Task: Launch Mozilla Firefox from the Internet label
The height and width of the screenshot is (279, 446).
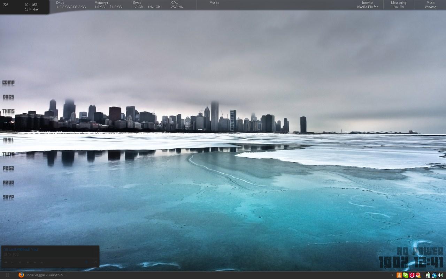Action: point(367,5)
